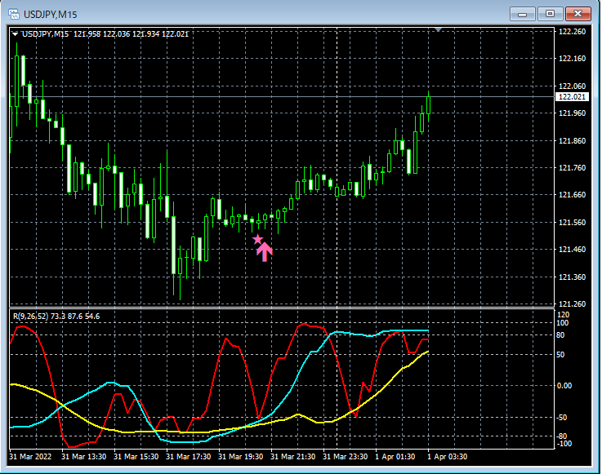The height and width of the screenshot is (474, 602).
Task: Expand the USDJPY,M15 chart header triangle
Action: (x=15, y=34)
